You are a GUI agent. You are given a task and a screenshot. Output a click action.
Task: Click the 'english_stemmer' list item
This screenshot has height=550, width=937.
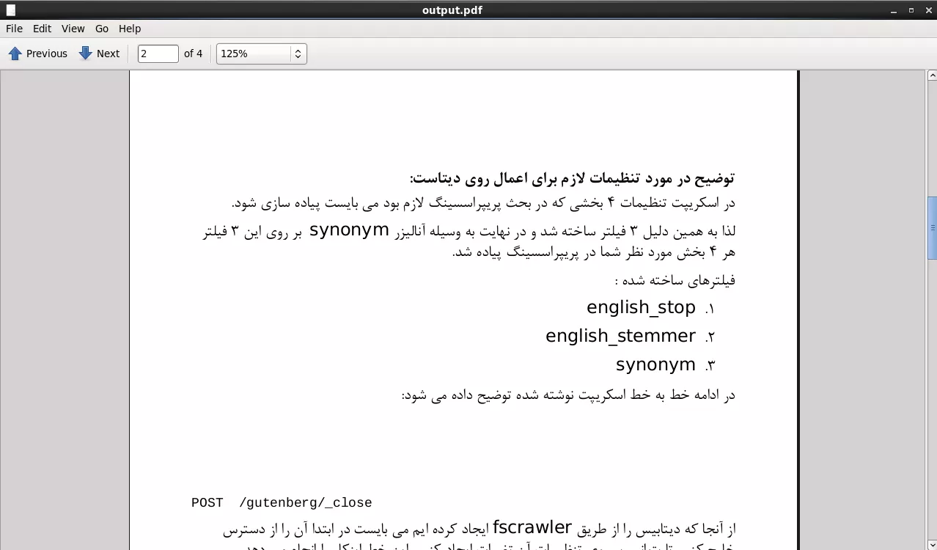tap(620, 336)
